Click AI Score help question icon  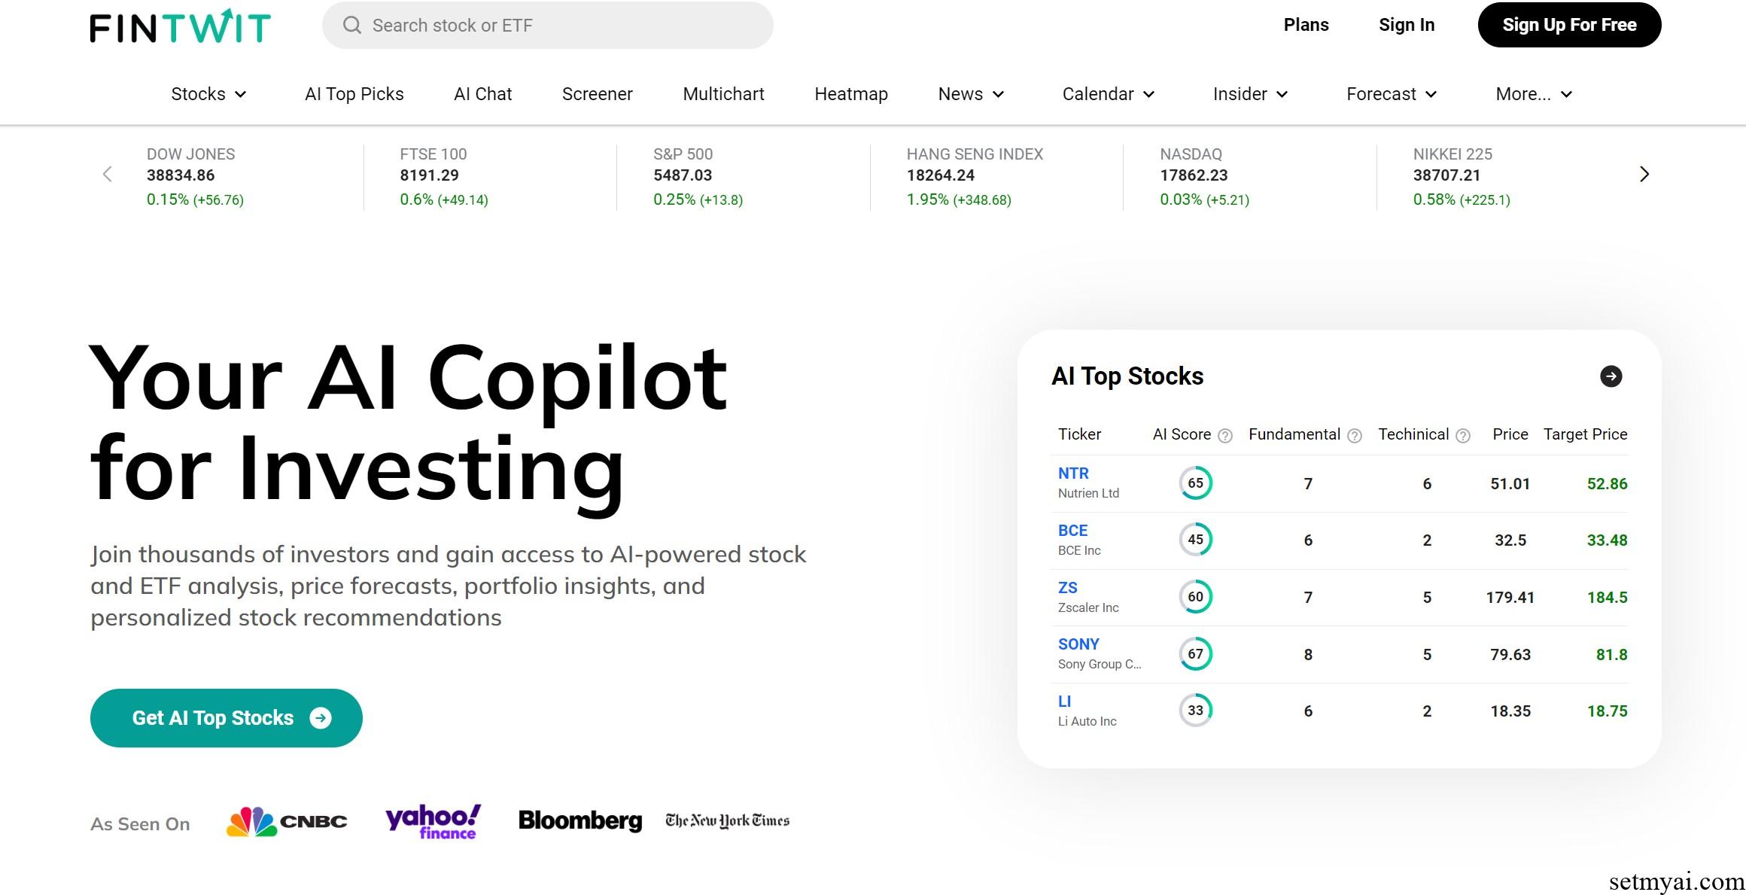coord(1225,436)
